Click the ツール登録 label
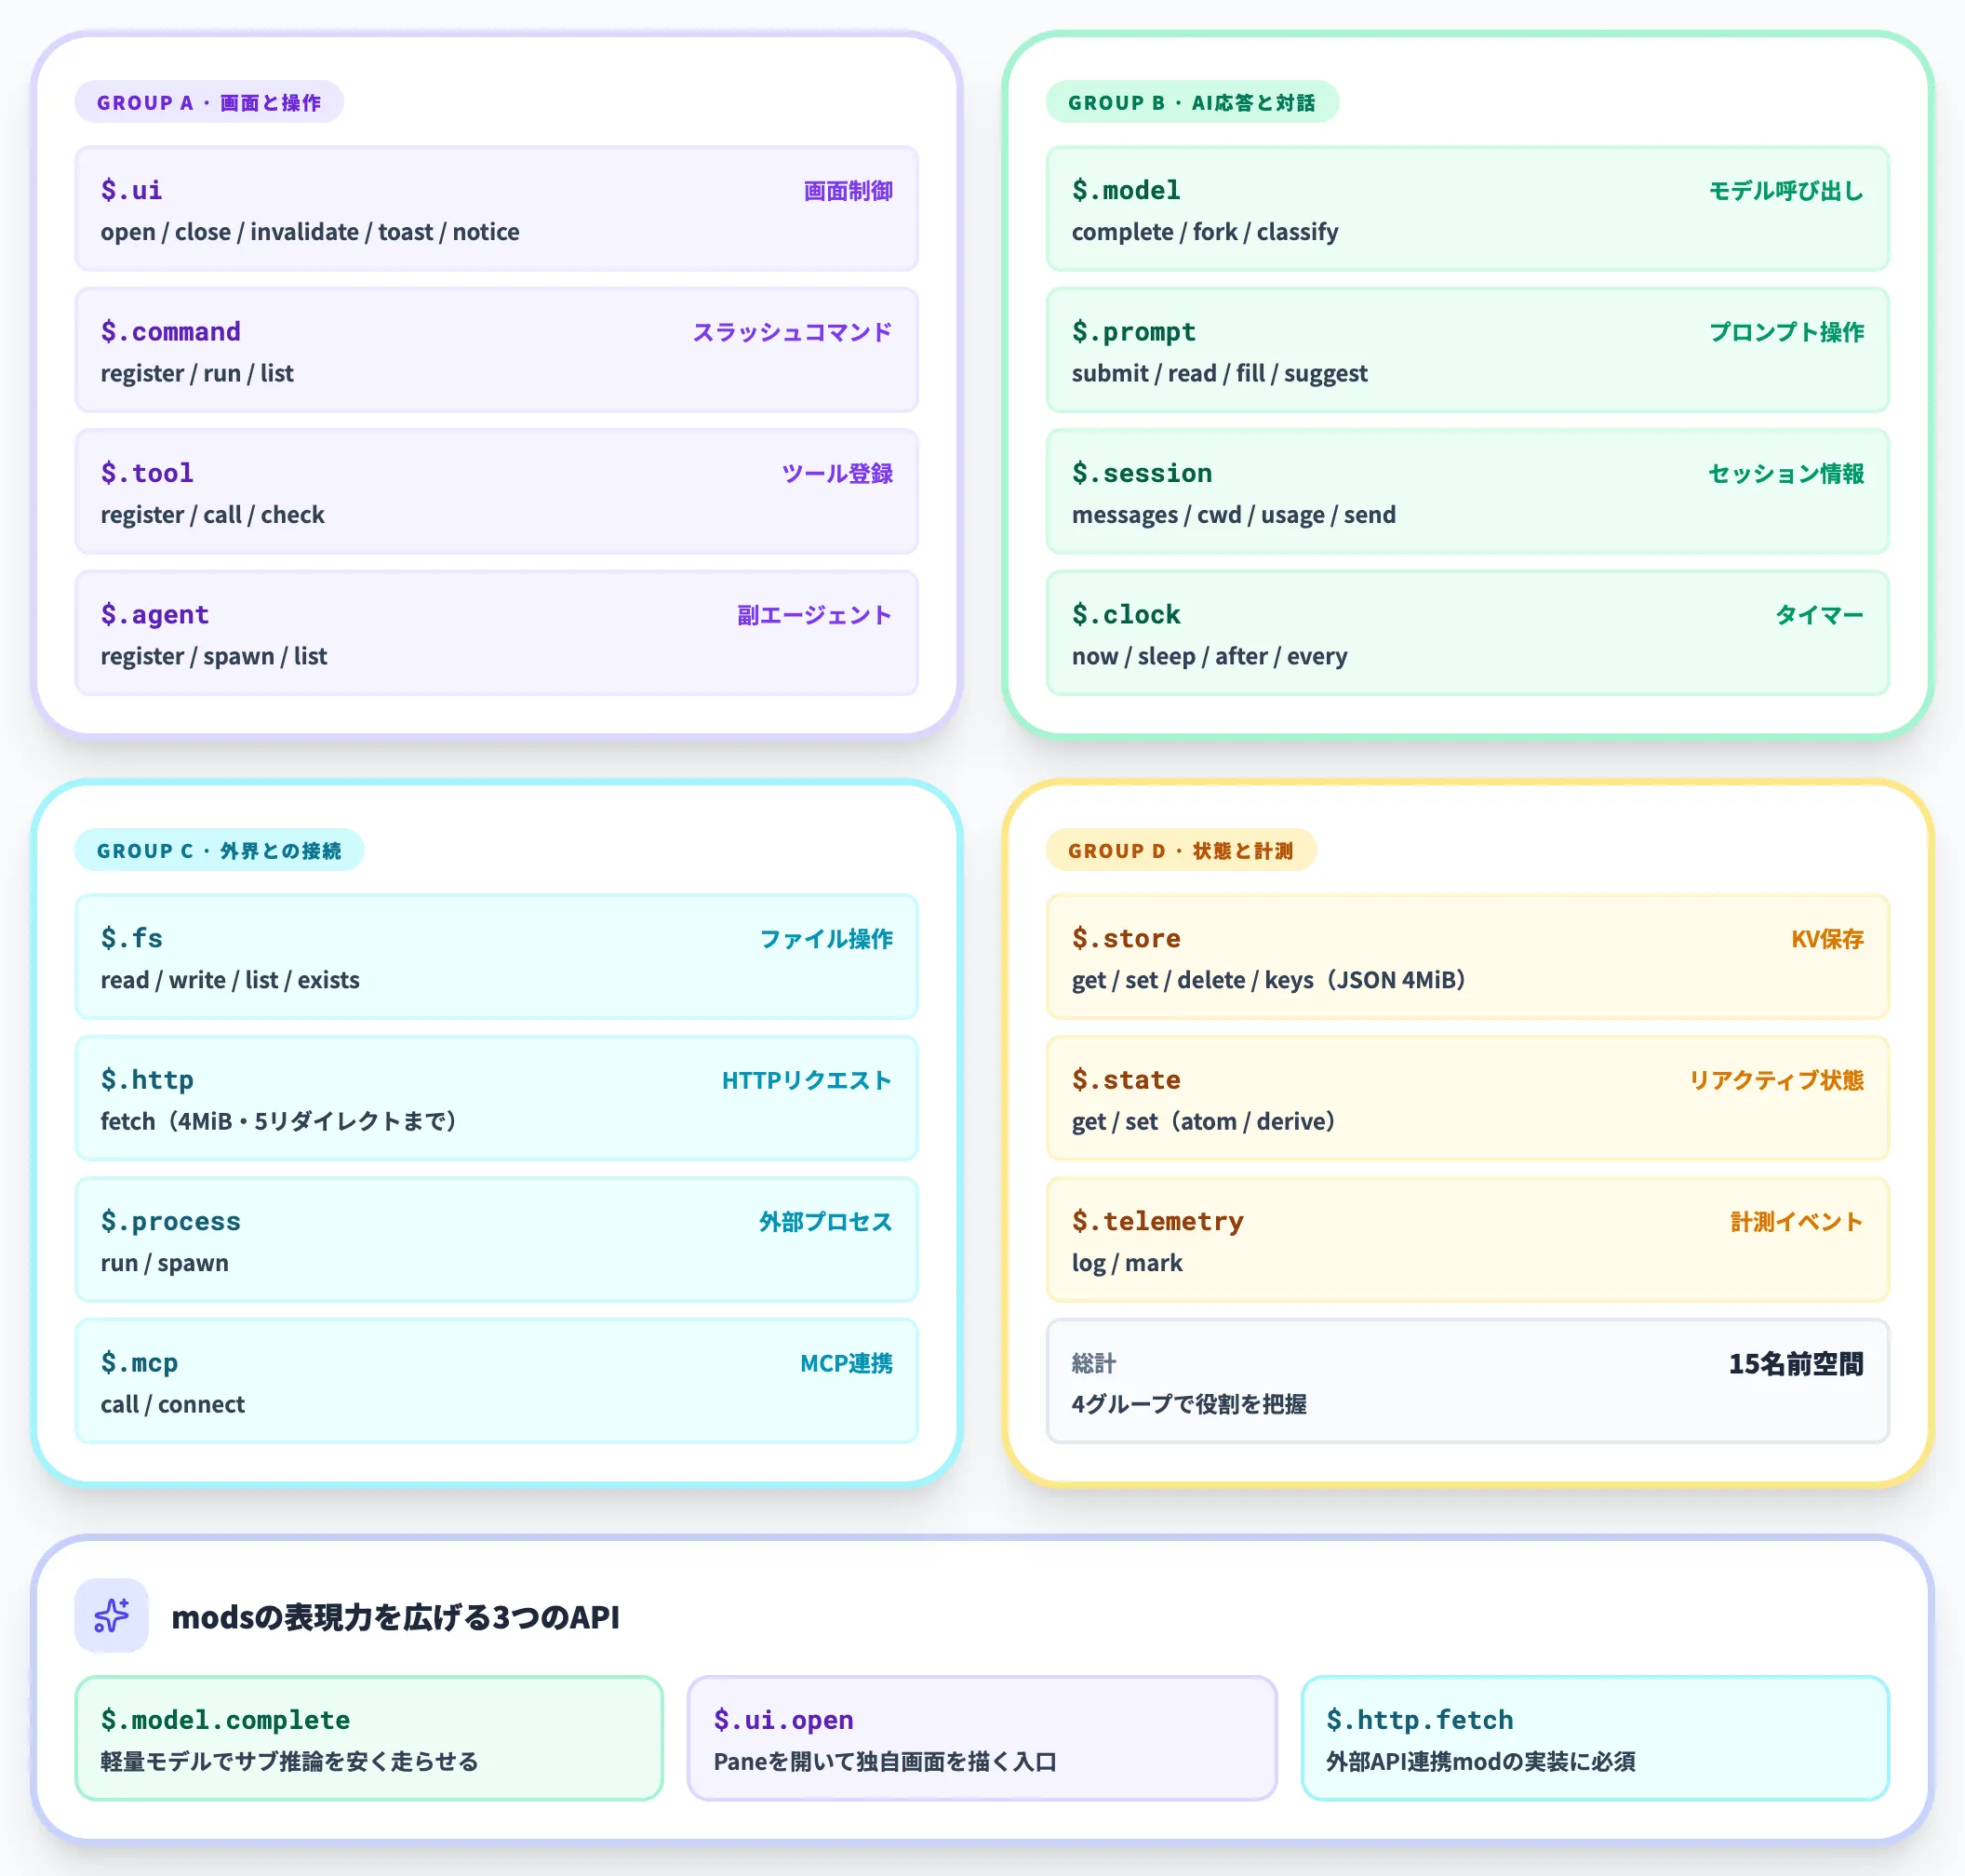This screenshot has height=1876, width=1965. (x=837, y=473)
